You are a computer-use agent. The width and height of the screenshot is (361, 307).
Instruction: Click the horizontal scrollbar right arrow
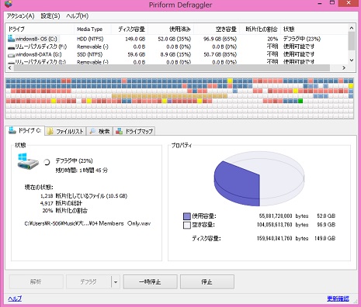[x=344, y=67]
